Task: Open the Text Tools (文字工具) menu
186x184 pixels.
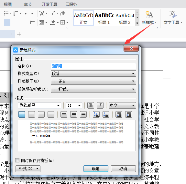Action: 173,18
